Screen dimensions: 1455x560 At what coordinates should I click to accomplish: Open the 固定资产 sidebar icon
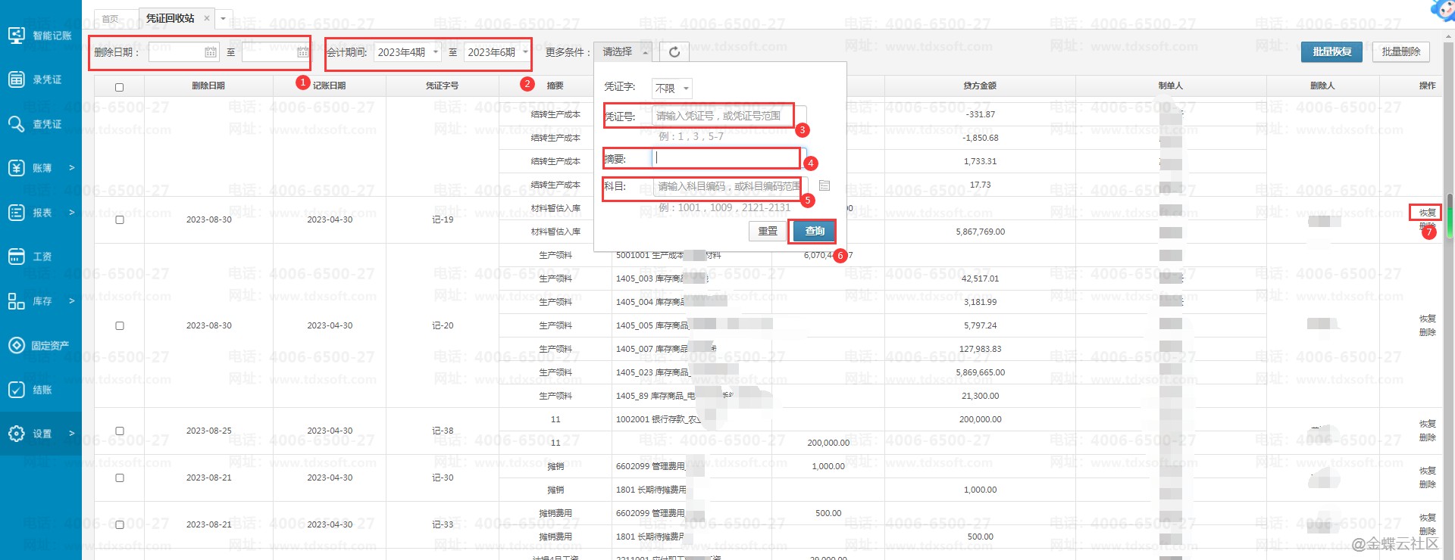(x=17, y=345)
